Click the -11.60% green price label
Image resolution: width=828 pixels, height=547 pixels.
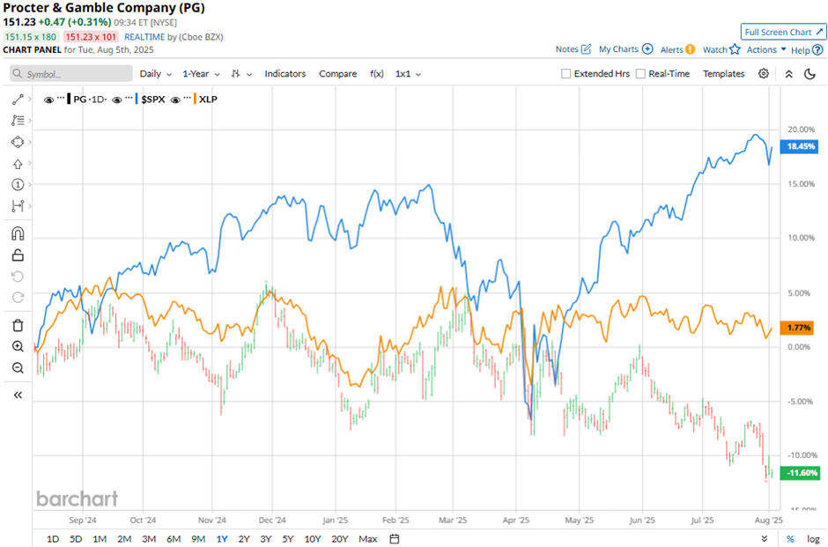pyautogui.click(x=801, y=472)
